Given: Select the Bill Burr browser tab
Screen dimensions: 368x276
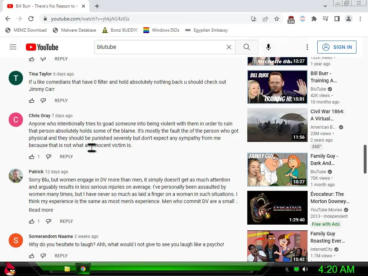Looking at the screenshot, I should tap(46, 6).
